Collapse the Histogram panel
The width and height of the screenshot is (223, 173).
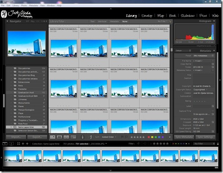(214, 21)
